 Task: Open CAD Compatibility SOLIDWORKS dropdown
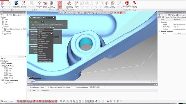click(x=96, y=87)
